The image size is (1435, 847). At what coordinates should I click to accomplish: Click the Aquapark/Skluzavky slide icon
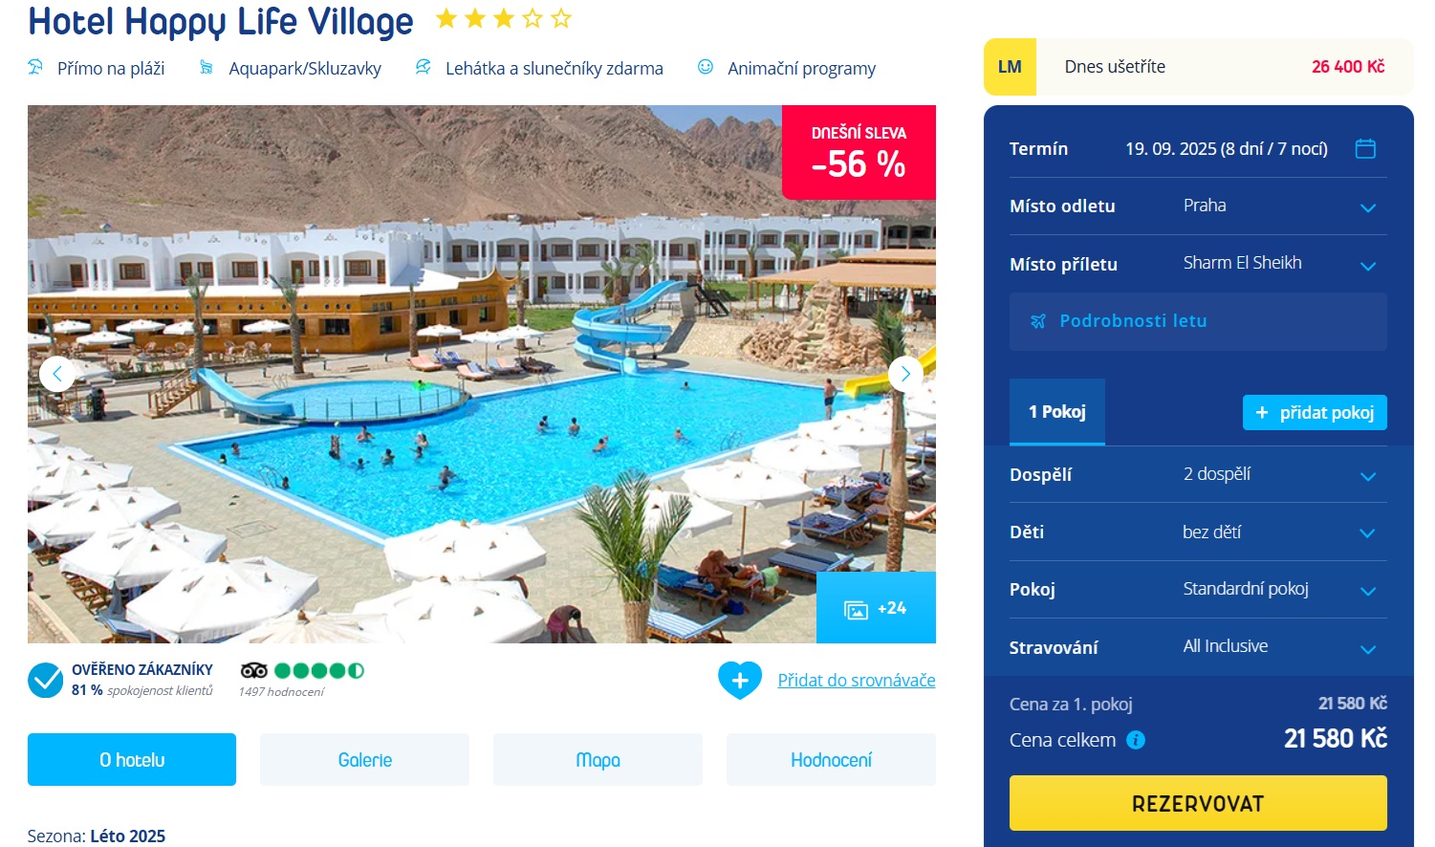(x=206, y=68)
